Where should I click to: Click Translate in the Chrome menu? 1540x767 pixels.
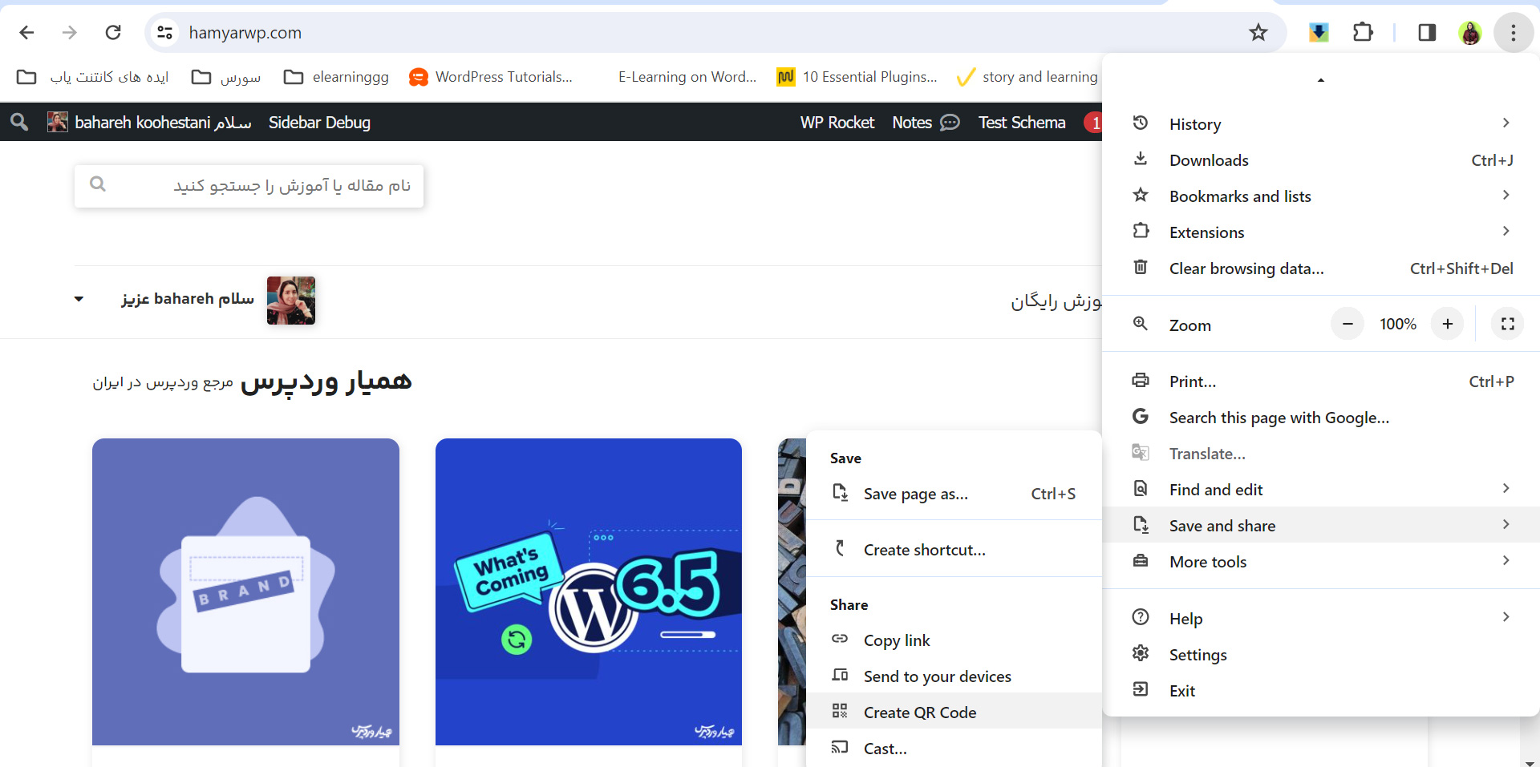click(1321, 453)
